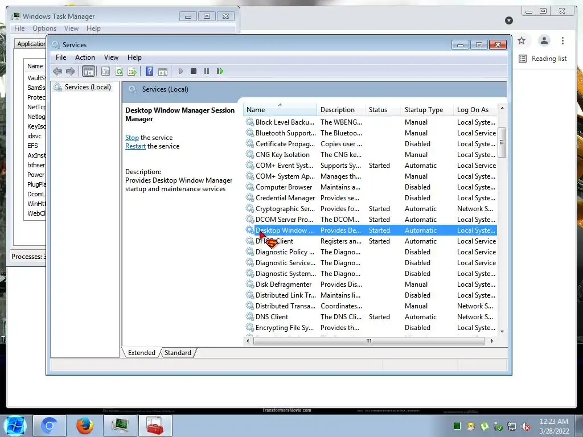Open the Help menu in Services
This screenshot has width=583, height=437.
134,57
